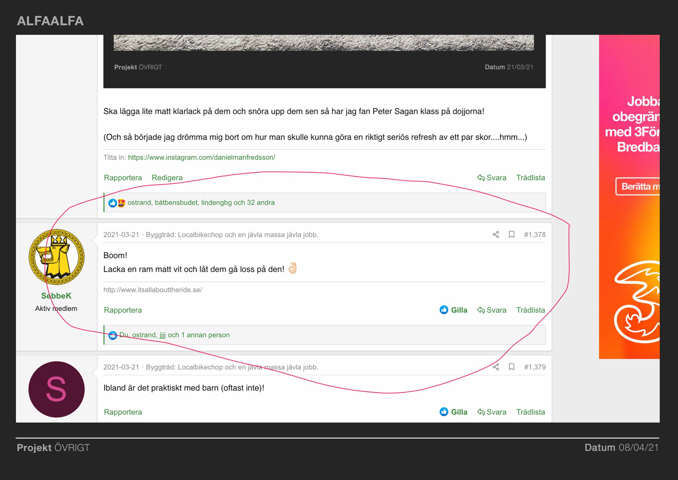678x480 pixels.
Task: Open SebbeK's yellow lion avatar
Action: click(57, 257)
